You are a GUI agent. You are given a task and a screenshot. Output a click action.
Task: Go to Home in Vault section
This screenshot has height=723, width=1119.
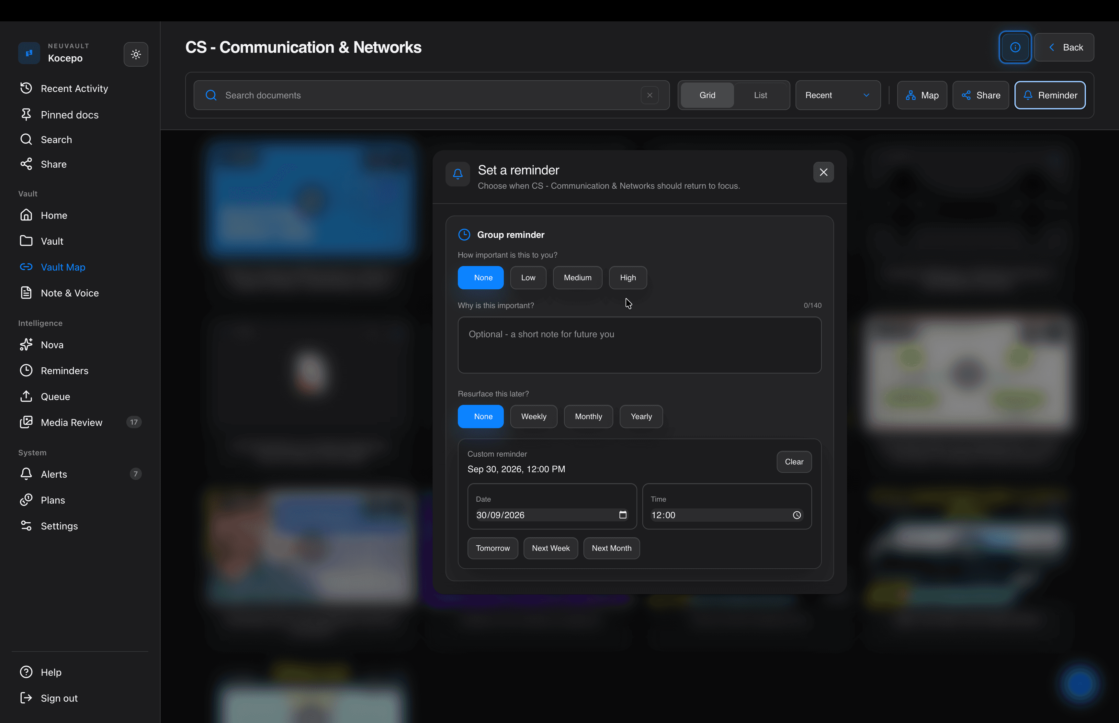click(x=80, y=215)
